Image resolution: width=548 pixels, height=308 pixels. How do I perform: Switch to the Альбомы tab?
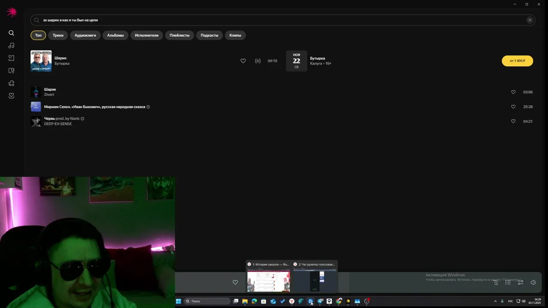(x=115, y=36)
